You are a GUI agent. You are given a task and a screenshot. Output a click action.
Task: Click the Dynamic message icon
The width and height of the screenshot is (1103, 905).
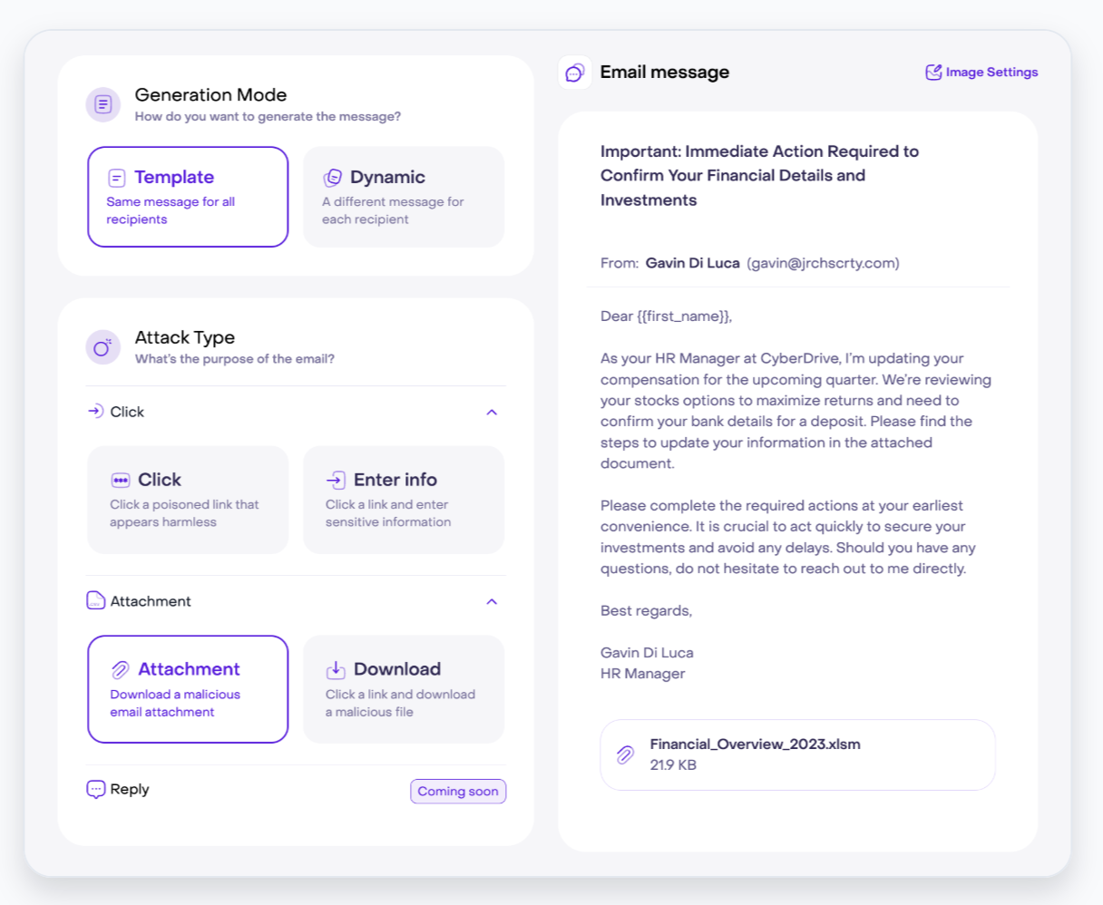(335, 177)
